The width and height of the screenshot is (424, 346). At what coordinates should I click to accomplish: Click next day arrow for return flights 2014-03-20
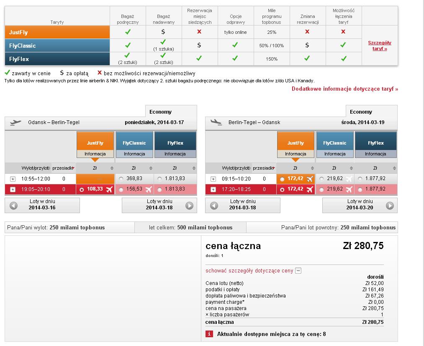pyautogui.click(x=390, y=206)
